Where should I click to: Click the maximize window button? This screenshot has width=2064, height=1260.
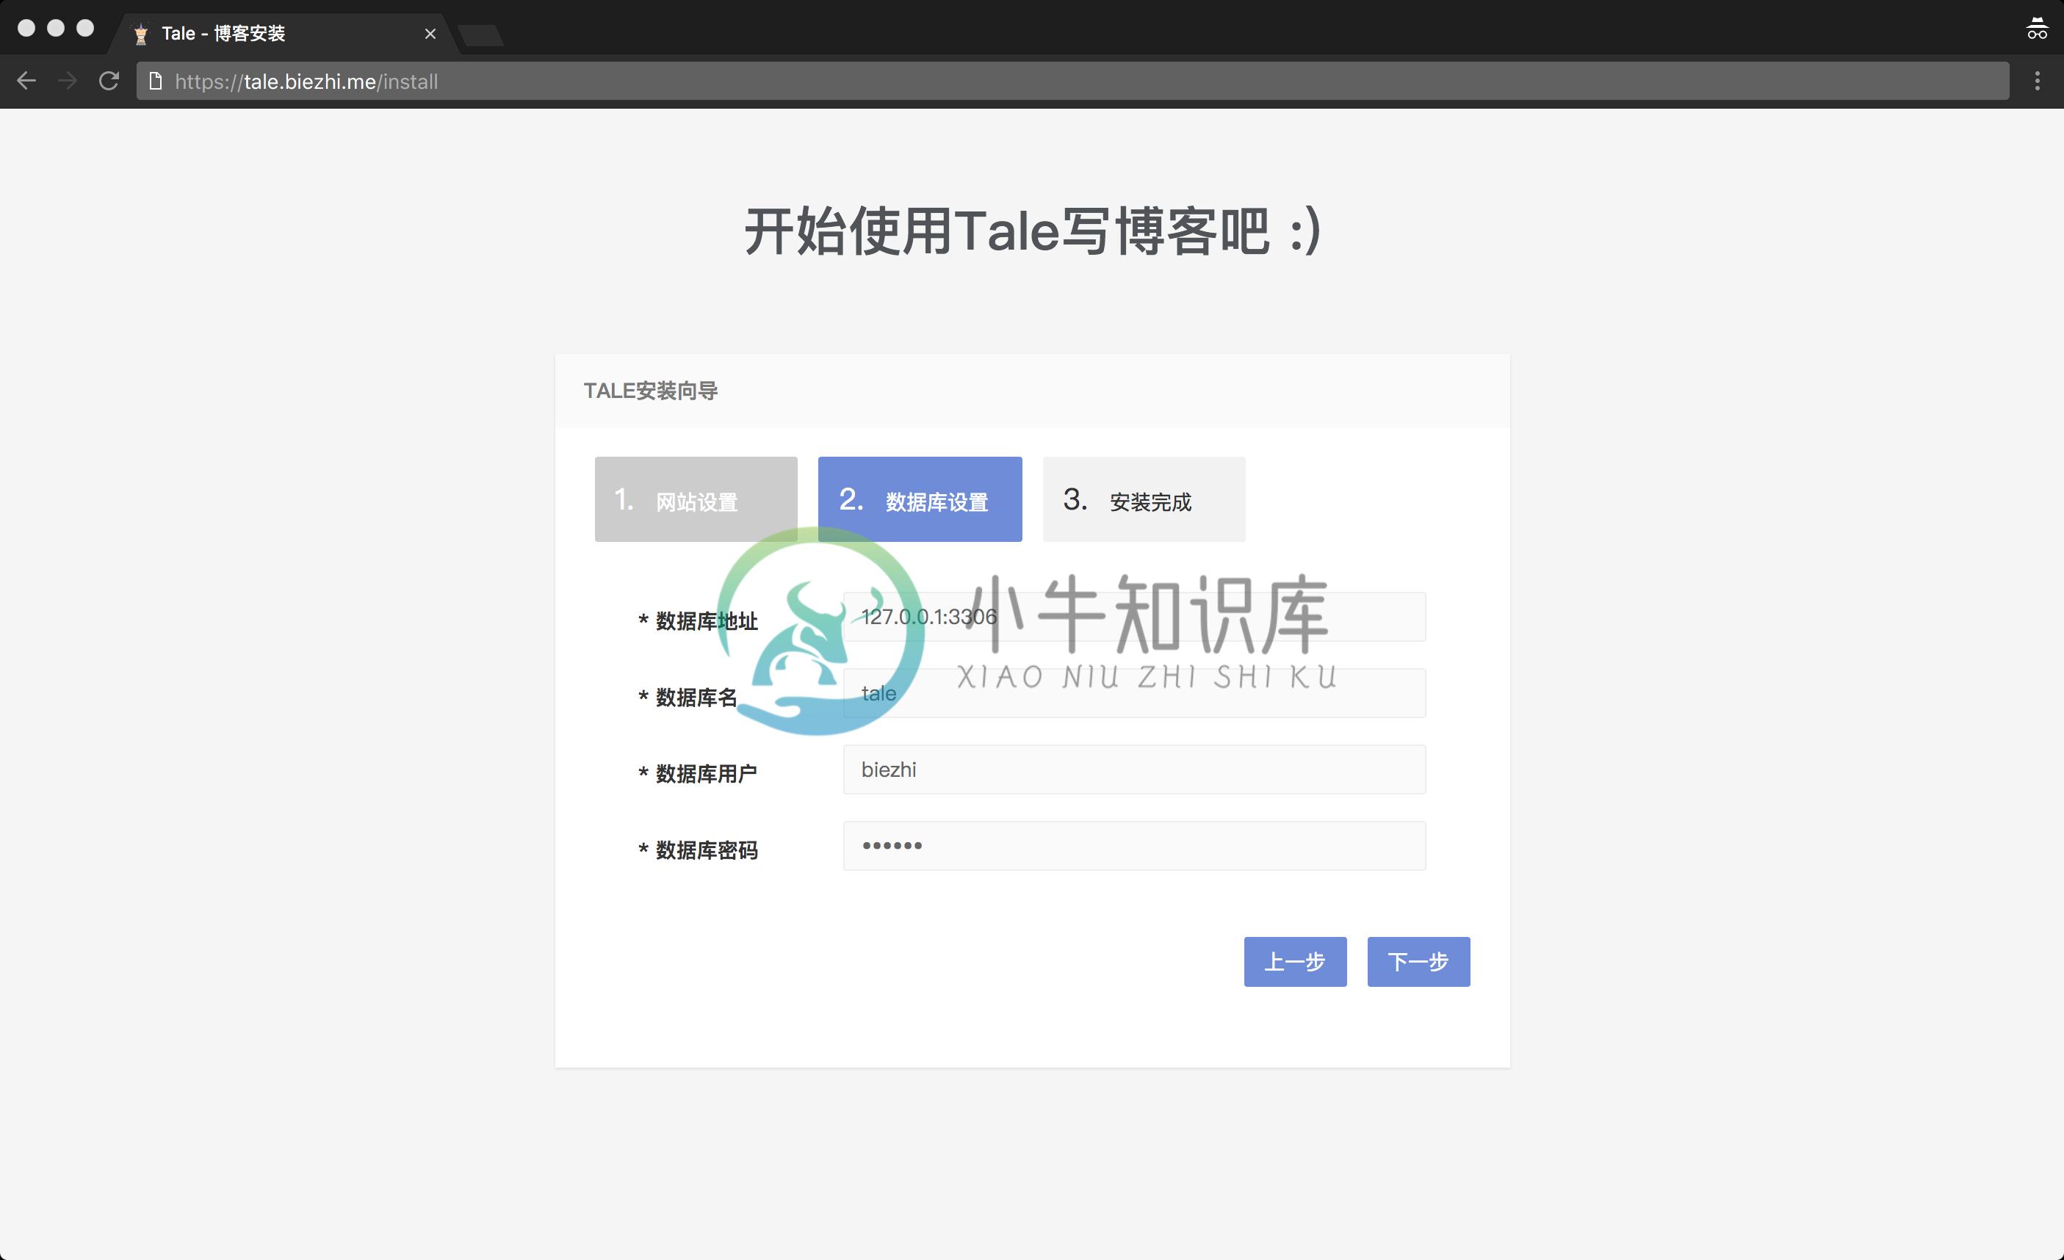tap(84, 28)
